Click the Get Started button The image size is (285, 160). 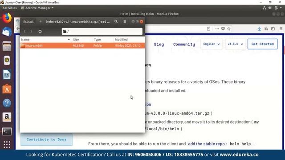(262, 44)
